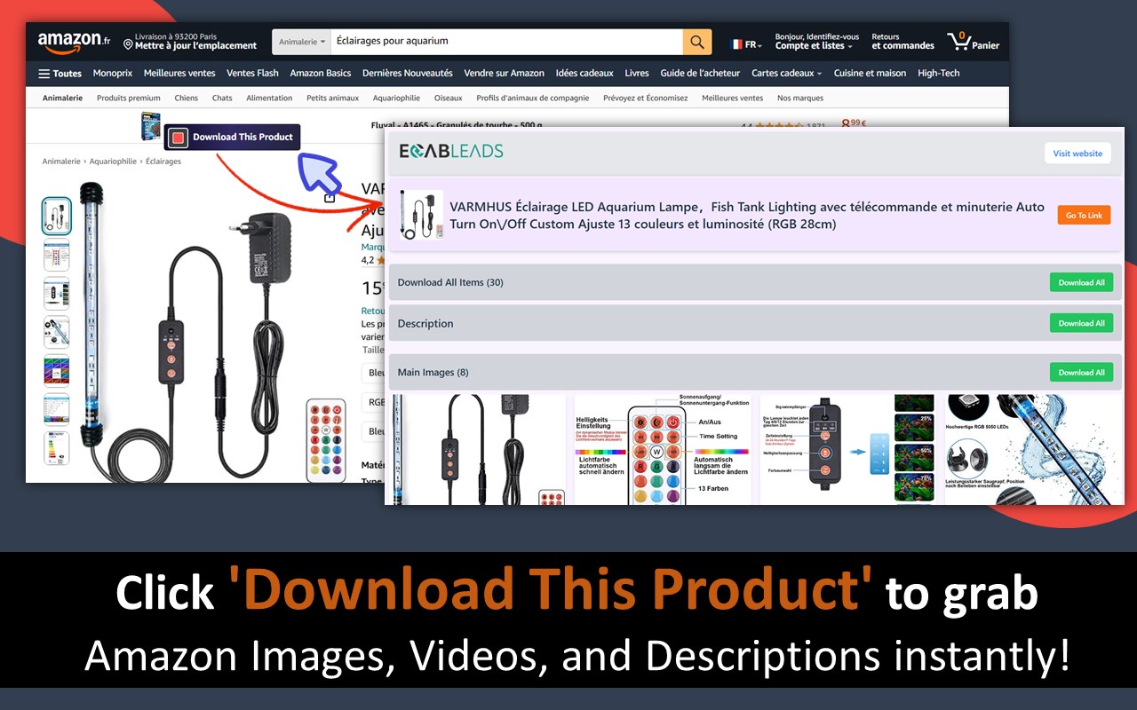Select the remote control diagram gallery thumbnail
The height and width of the screenshot is (710, 1137).
tap(57, 255)
